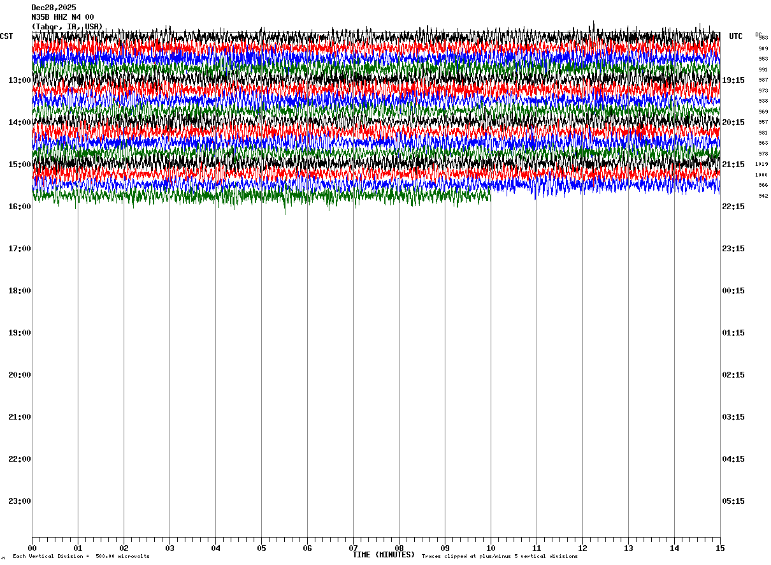The height and width of the screenshot is (565, 771).
Task: Select the DC offset value 991
Action: [x=763, y=70]
